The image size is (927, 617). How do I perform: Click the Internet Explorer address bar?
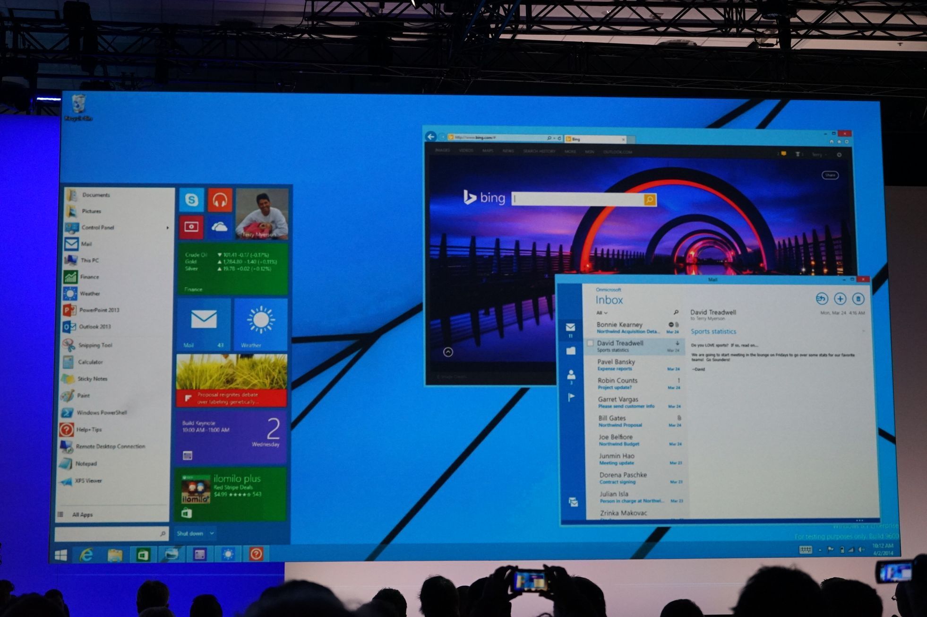point(505,138)
